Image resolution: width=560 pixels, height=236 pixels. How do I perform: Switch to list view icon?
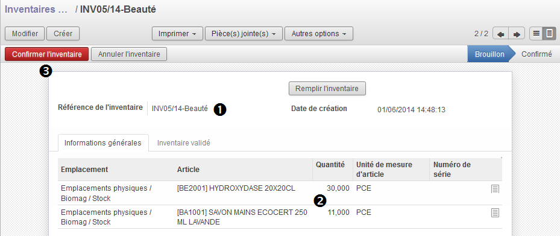[x=536, y=34]
